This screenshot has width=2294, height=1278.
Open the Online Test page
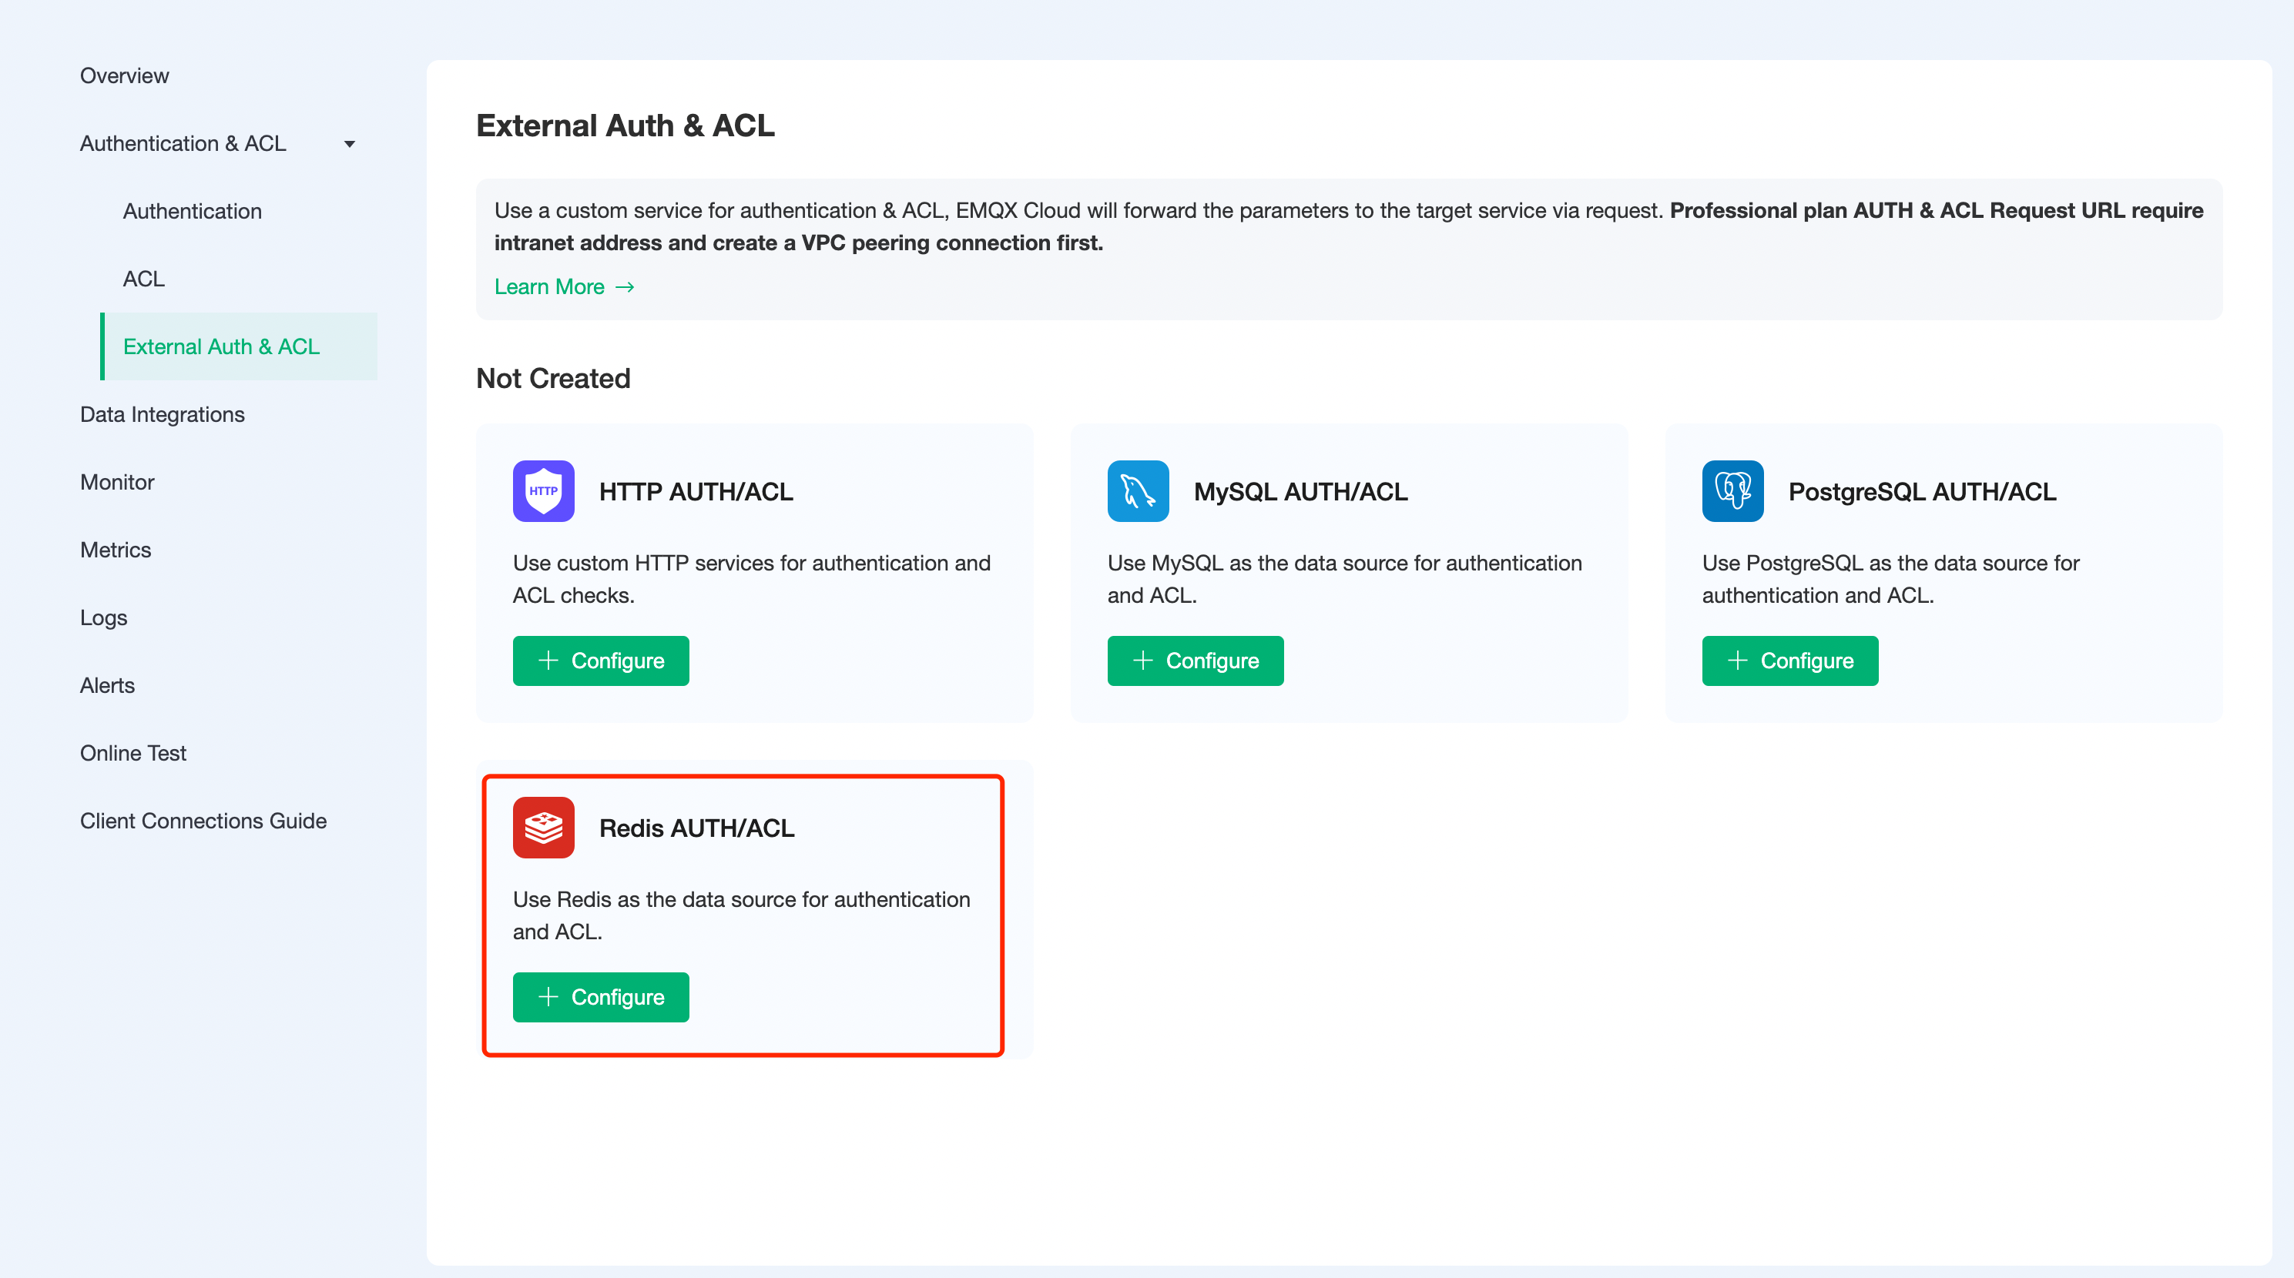132,753
